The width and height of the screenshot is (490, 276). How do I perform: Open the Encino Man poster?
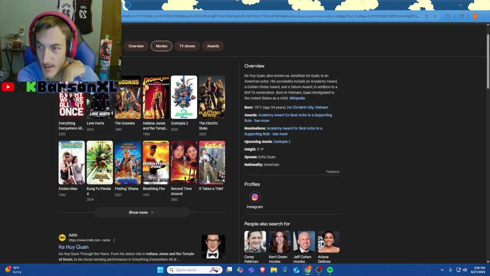72,163
